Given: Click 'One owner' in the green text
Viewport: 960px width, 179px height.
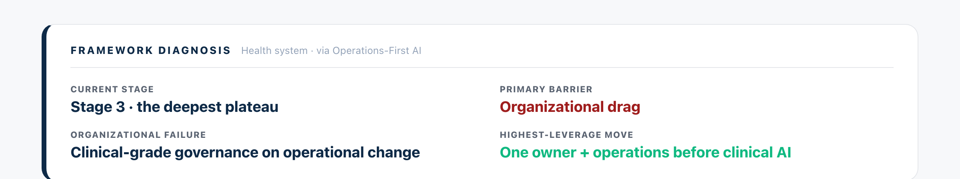Looking at the screenshot, I should coord(538,153).
